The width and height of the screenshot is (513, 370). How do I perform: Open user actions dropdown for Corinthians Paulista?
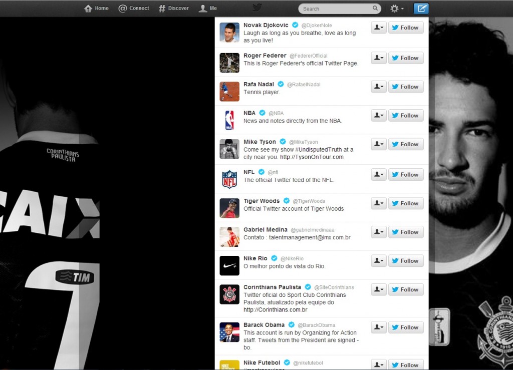click(x=379, y=290)
